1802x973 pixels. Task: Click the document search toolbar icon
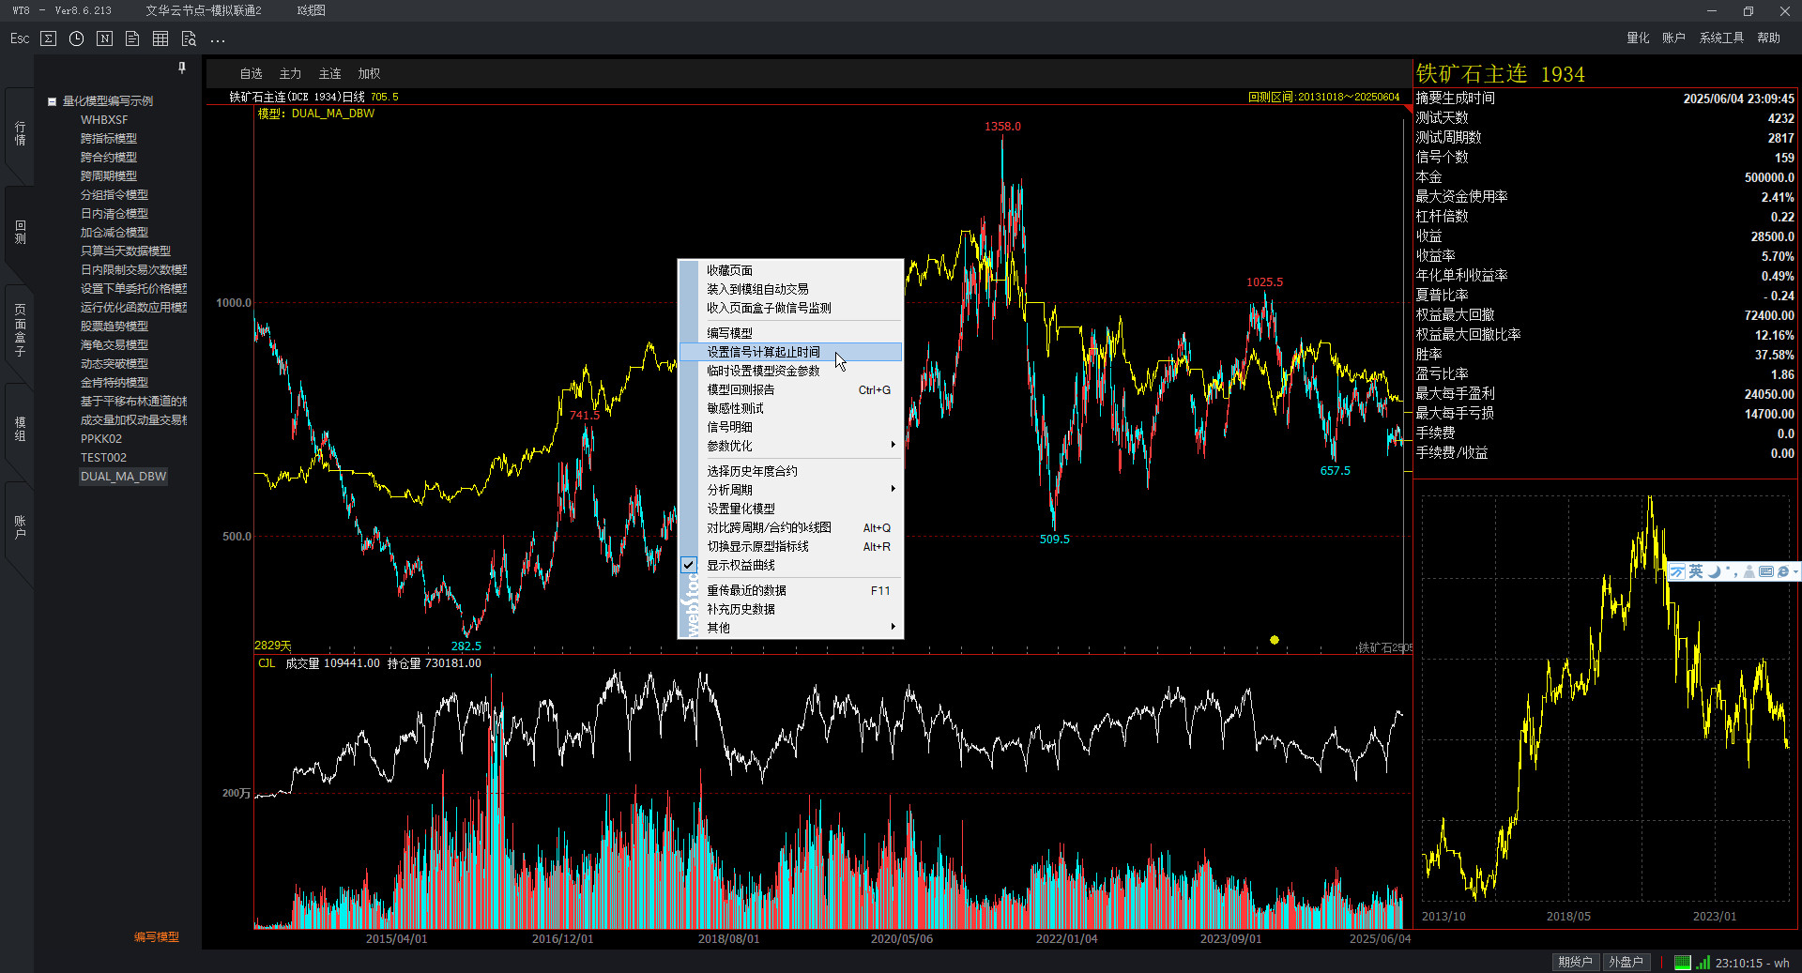[x=189, y=38]
